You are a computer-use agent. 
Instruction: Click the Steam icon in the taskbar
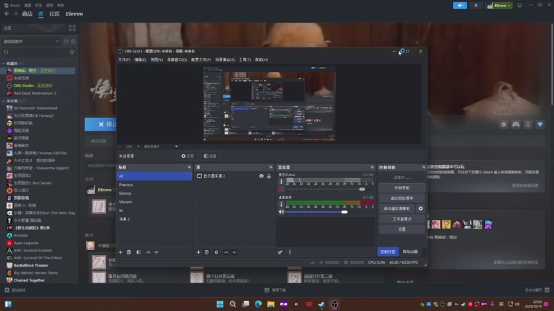coord(321,304)
